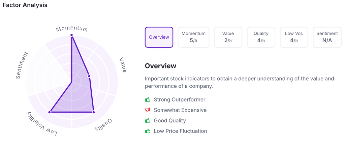Select the Quality 4/5 tab

(261, 37)
